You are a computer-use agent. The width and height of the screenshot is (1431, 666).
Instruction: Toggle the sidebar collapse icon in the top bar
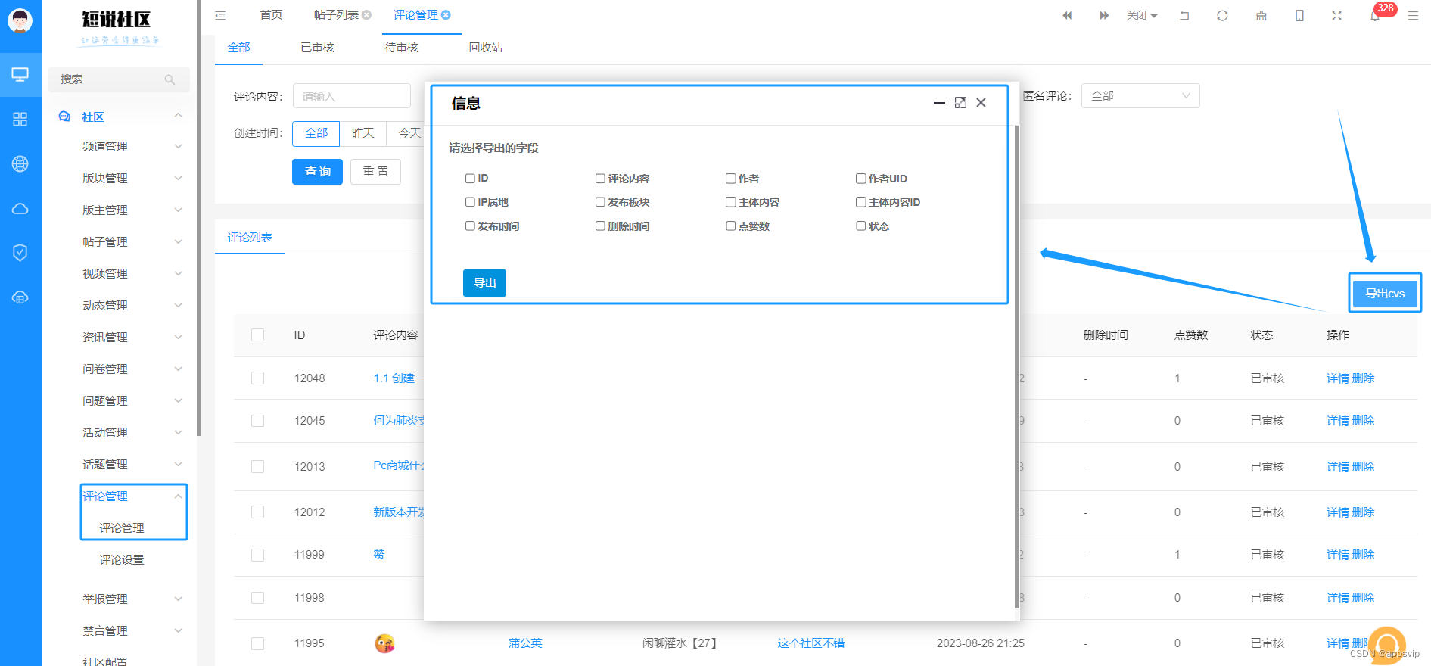point(220,15)
